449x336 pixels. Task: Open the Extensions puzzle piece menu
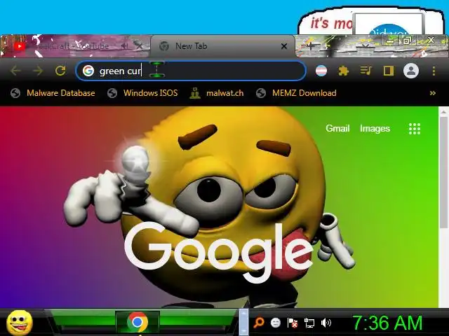pos(343,71)
